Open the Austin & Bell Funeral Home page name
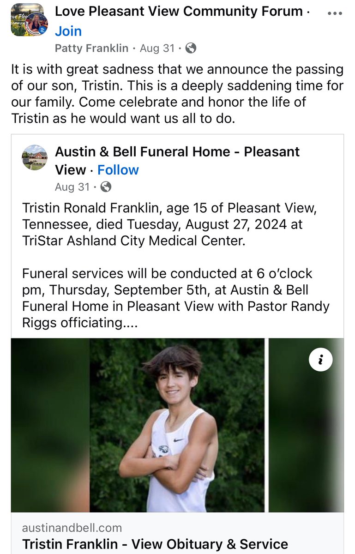355x554 pixels. pyautogui.click(x=177, y=152)
